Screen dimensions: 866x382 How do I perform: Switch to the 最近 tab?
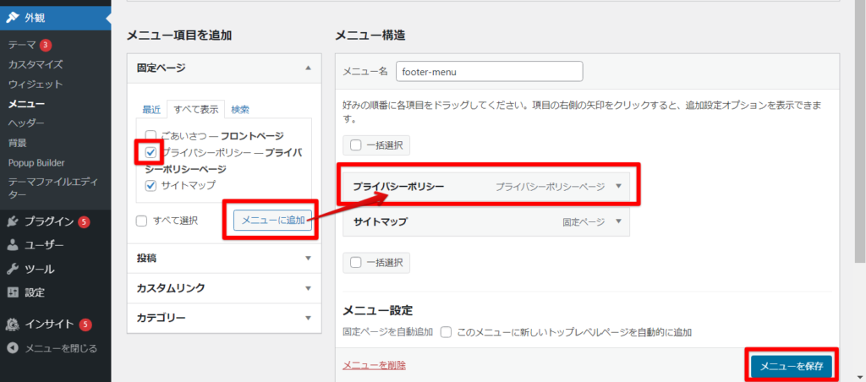pos(151,109)
